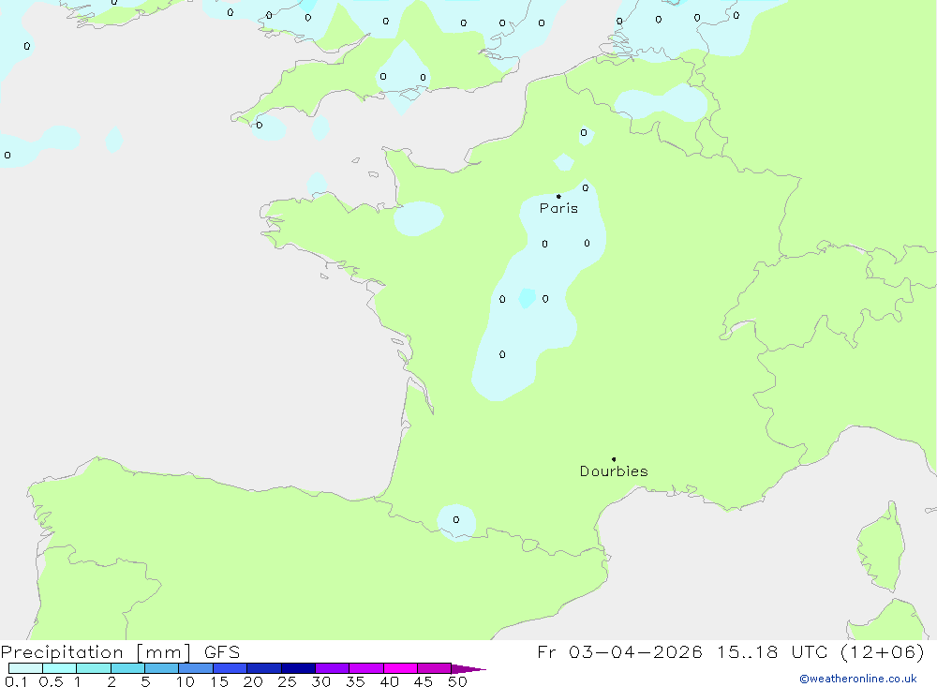Viewport: 937px width, 687px height.
Task: Click the 'Fr 03-04-2026' date text
Action: (619, 651)
